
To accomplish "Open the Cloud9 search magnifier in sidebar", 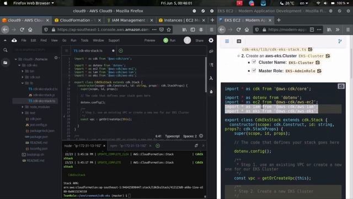I will tap(6, 50).
